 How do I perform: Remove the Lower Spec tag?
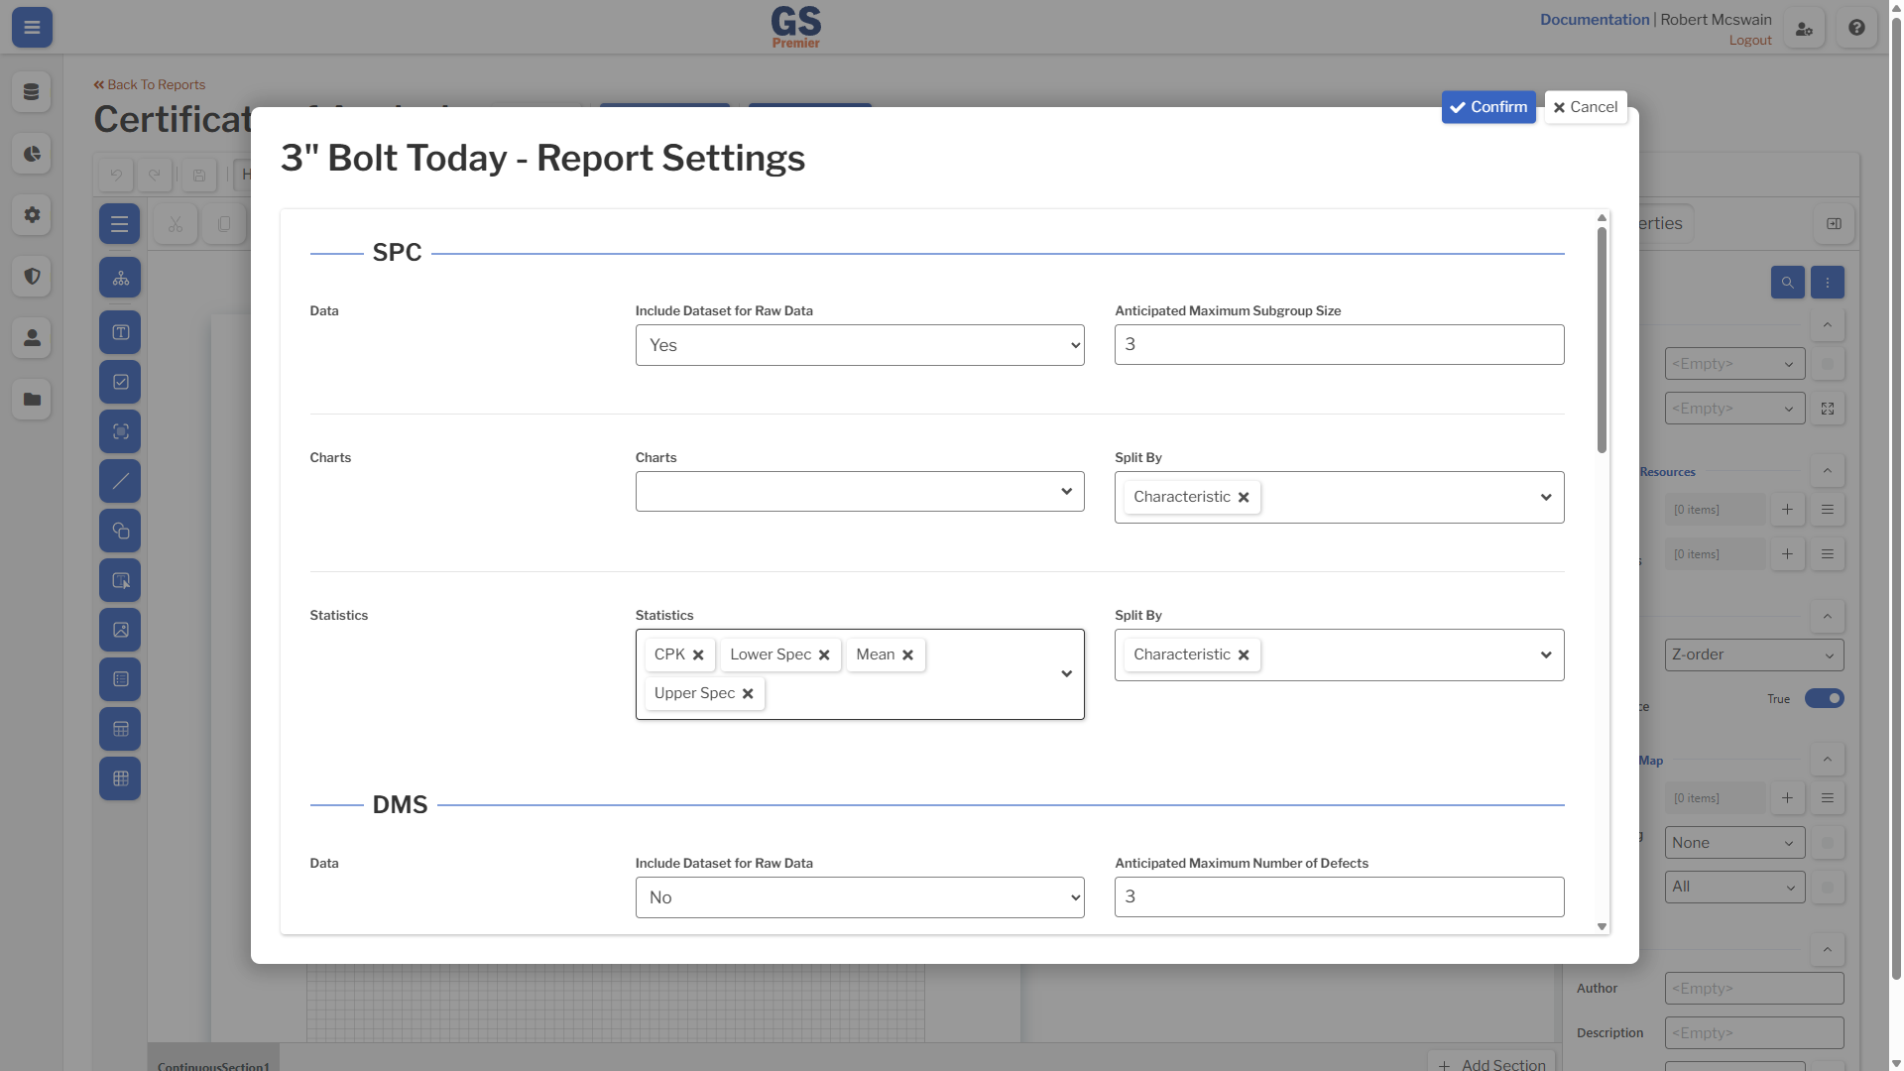click(824, 655)
